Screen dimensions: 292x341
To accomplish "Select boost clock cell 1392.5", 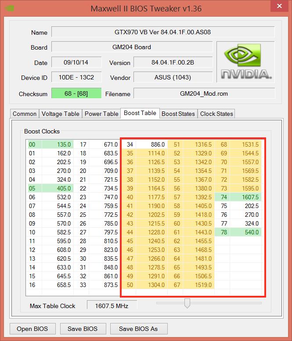I will [198, 197].
